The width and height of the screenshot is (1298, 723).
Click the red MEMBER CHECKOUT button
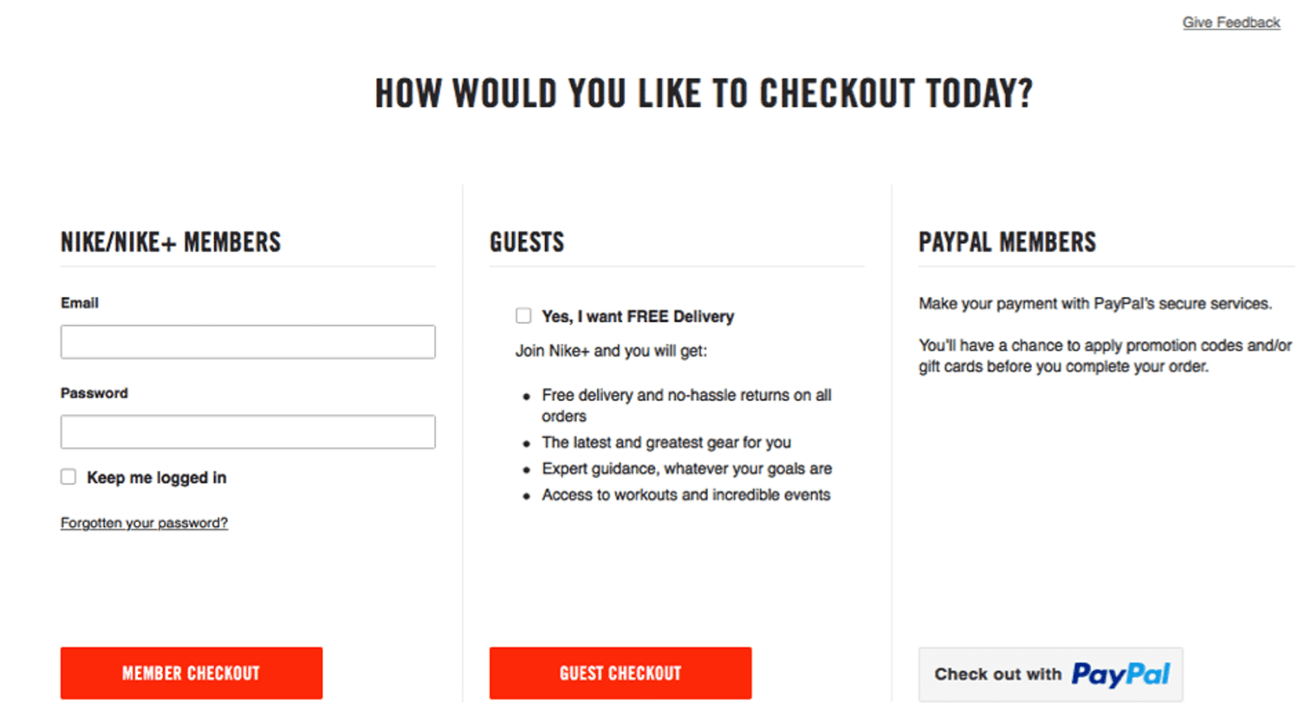click(191, 673)
